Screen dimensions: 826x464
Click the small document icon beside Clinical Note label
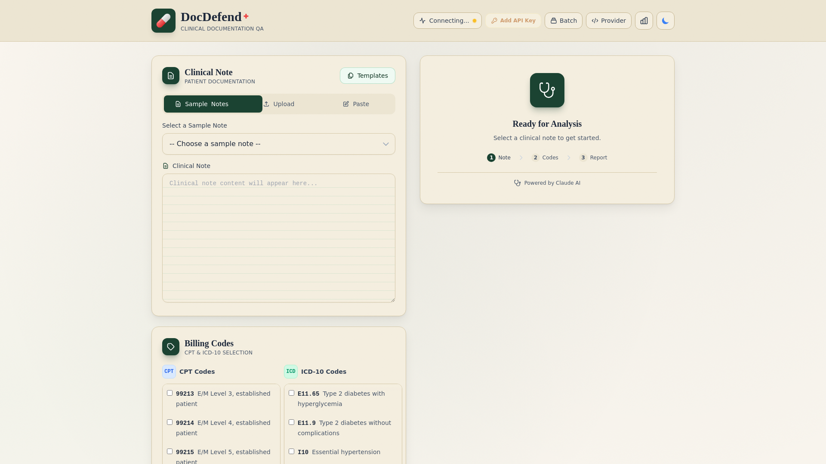click(x=166, y=166)
